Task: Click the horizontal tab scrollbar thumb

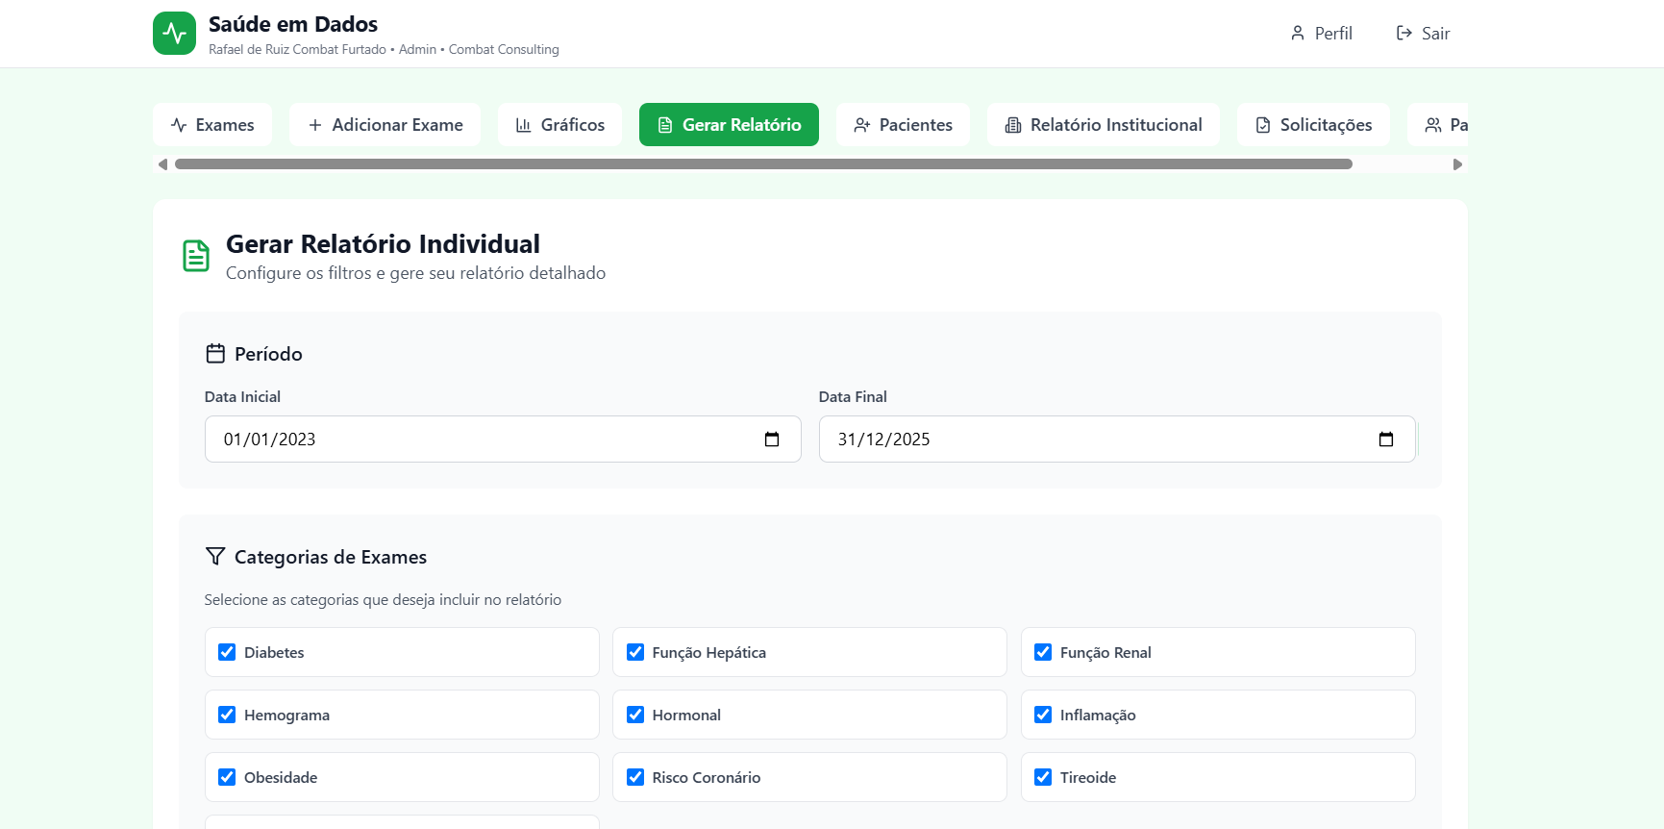Action: (x=763, y=164)
